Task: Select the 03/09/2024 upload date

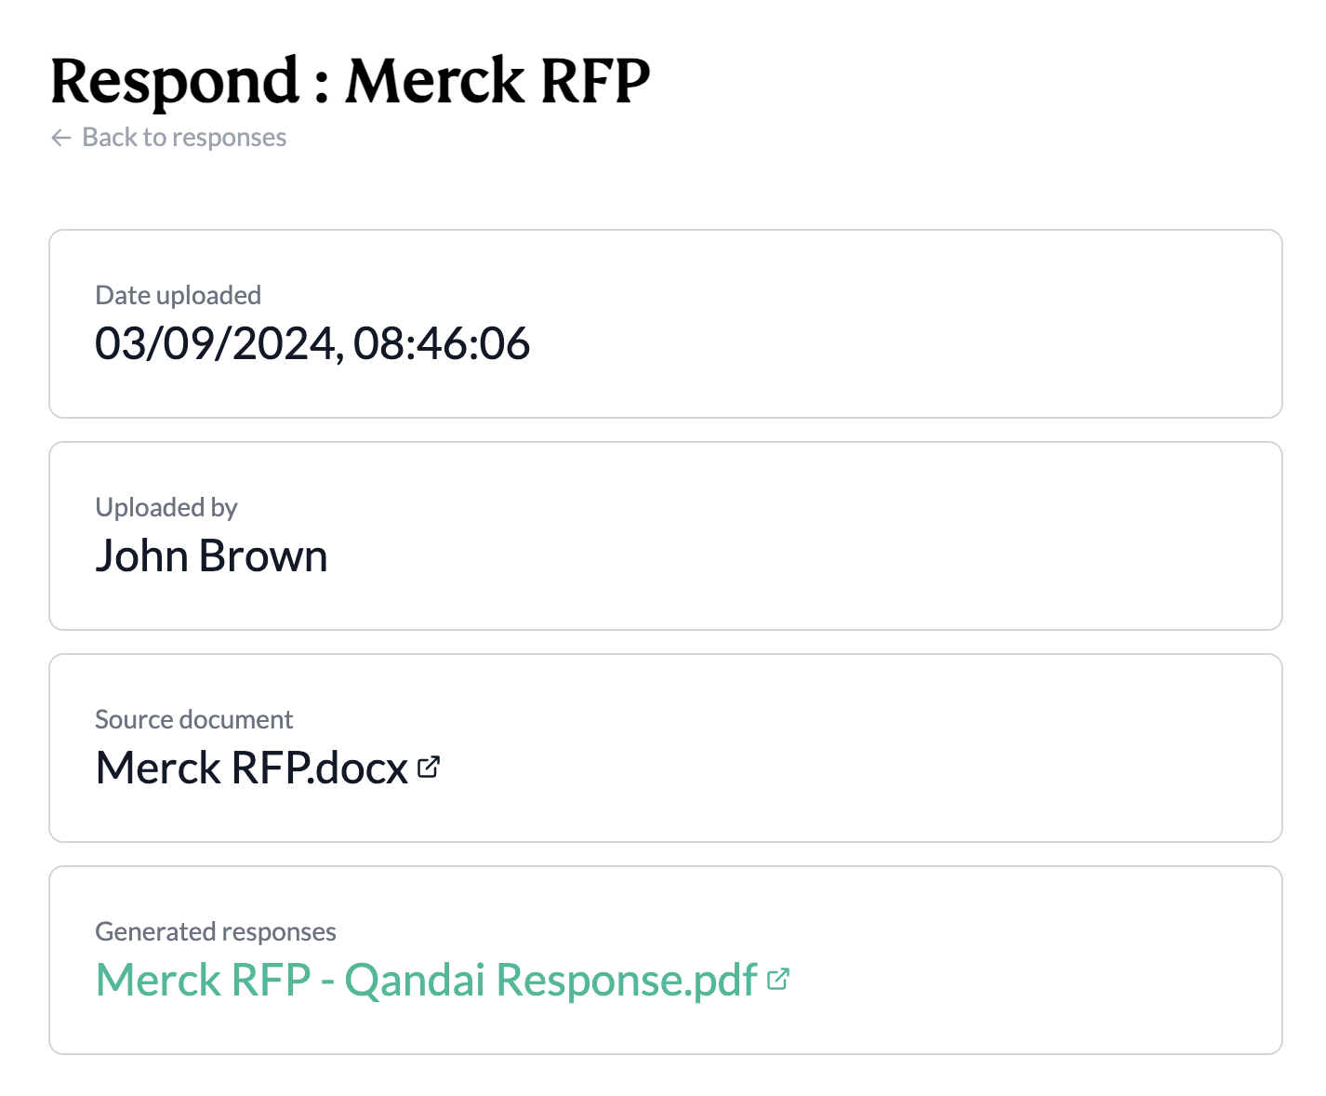Action: click(x=215, y=343)
